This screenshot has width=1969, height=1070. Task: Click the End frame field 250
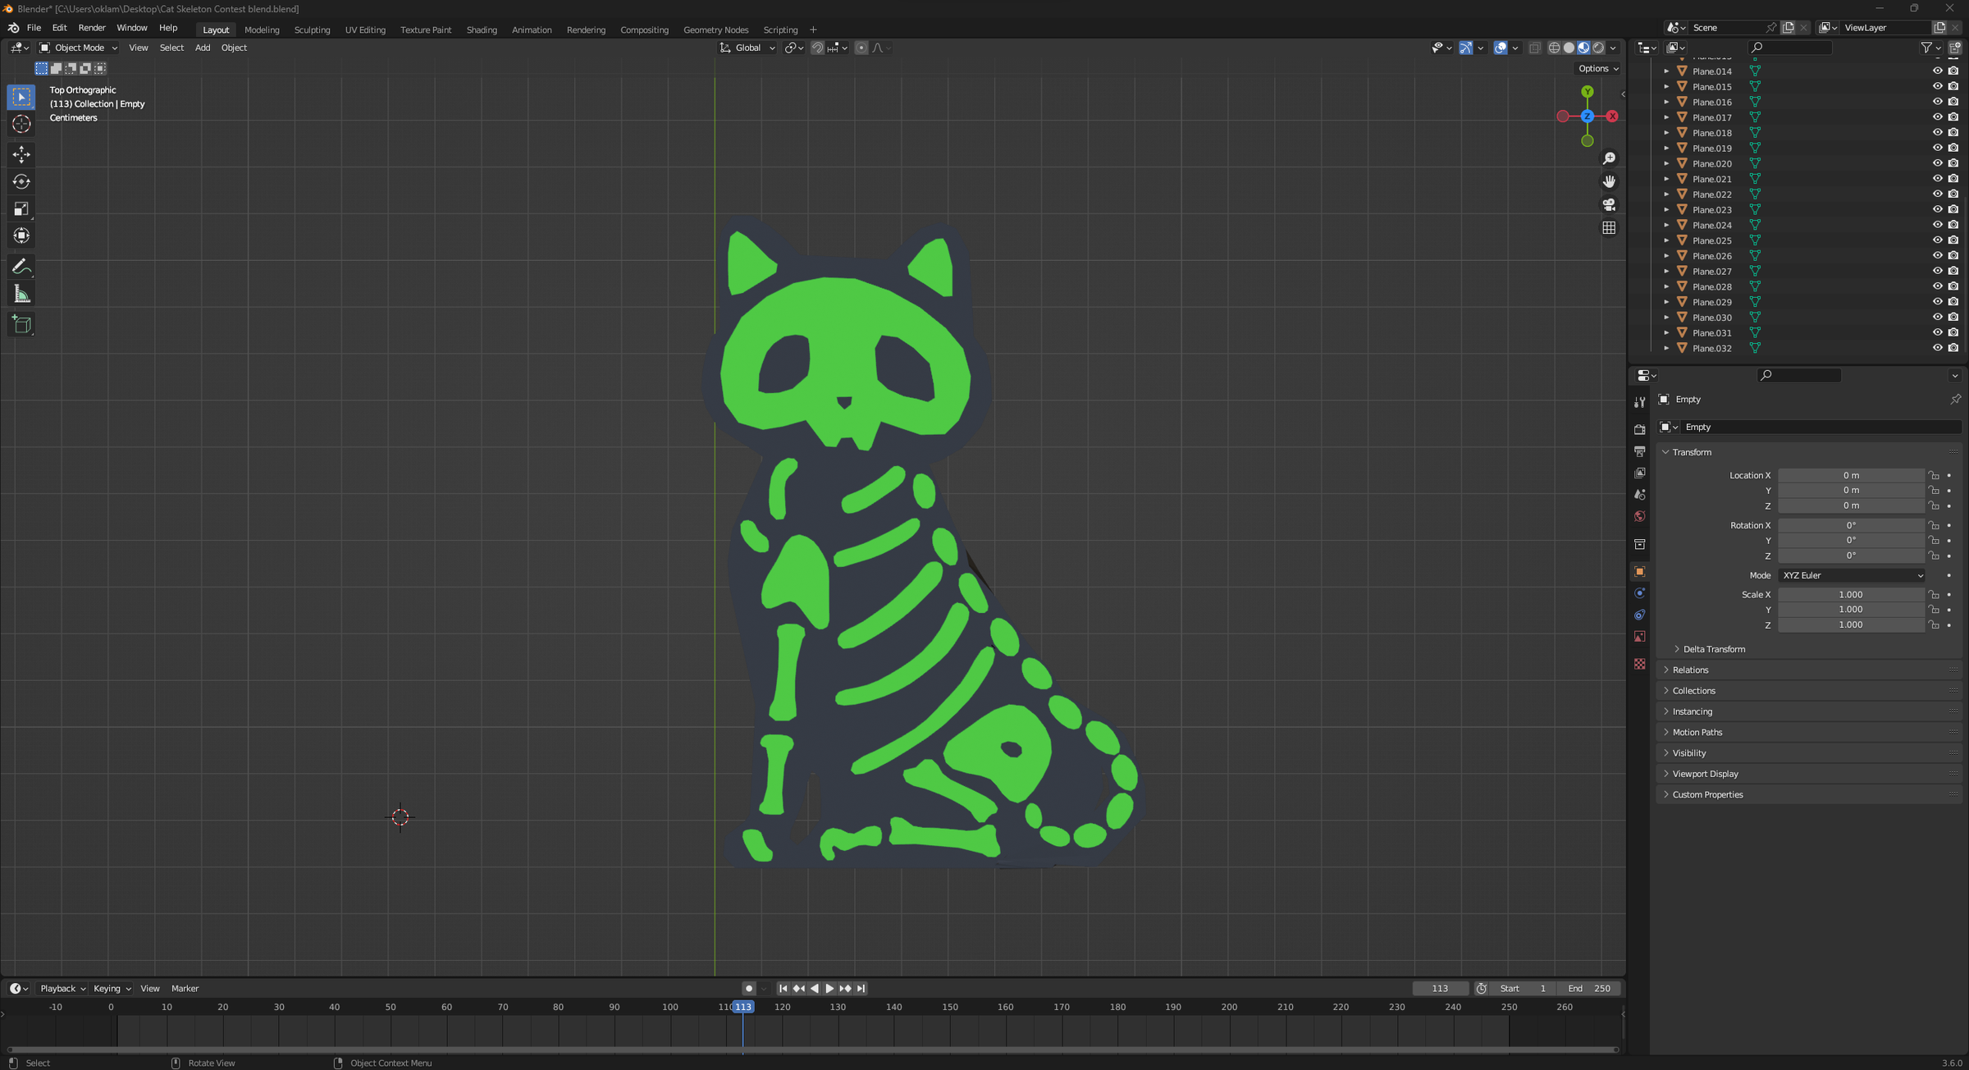point(1589,989)
